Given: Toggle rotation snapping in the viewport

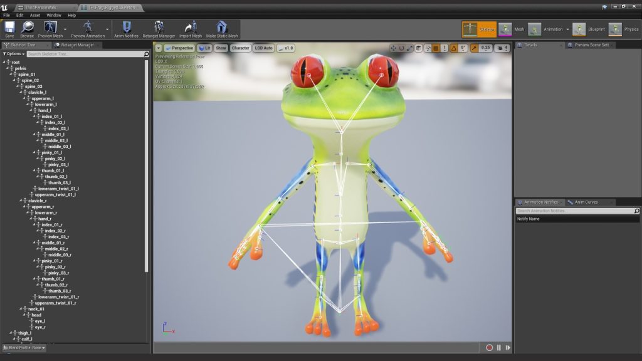Looking at the screenshot, I should point(454,48).
